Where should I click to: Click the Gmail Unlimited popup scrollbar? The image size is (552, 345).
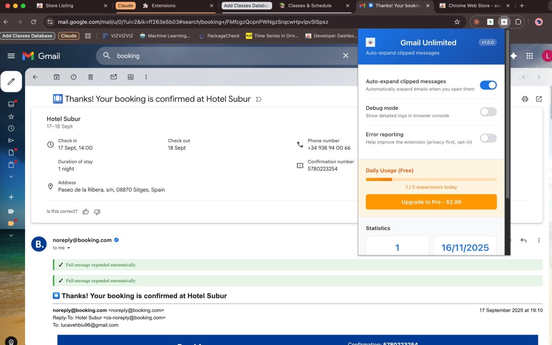click(508, 114)
